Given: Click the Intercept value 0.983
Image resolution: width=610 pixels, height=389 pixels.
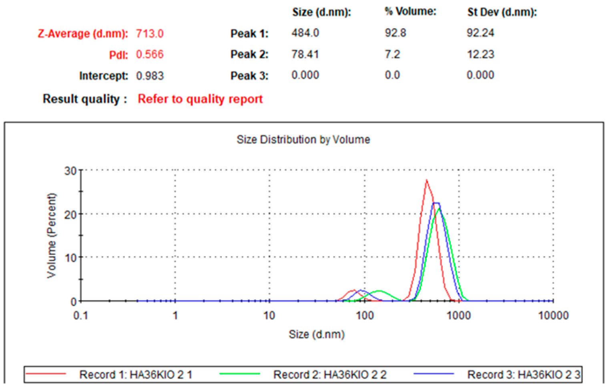Looking at the screenshot, I should (x=150, y=76).
